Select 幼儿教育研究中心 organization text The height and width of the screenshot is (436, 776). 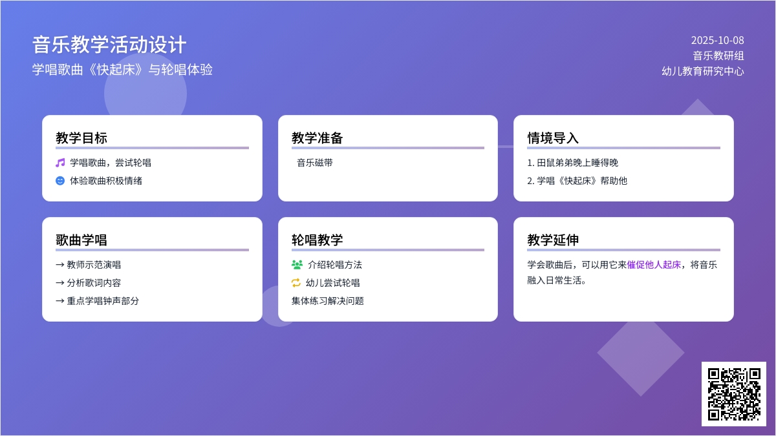[x=702, y=71]
